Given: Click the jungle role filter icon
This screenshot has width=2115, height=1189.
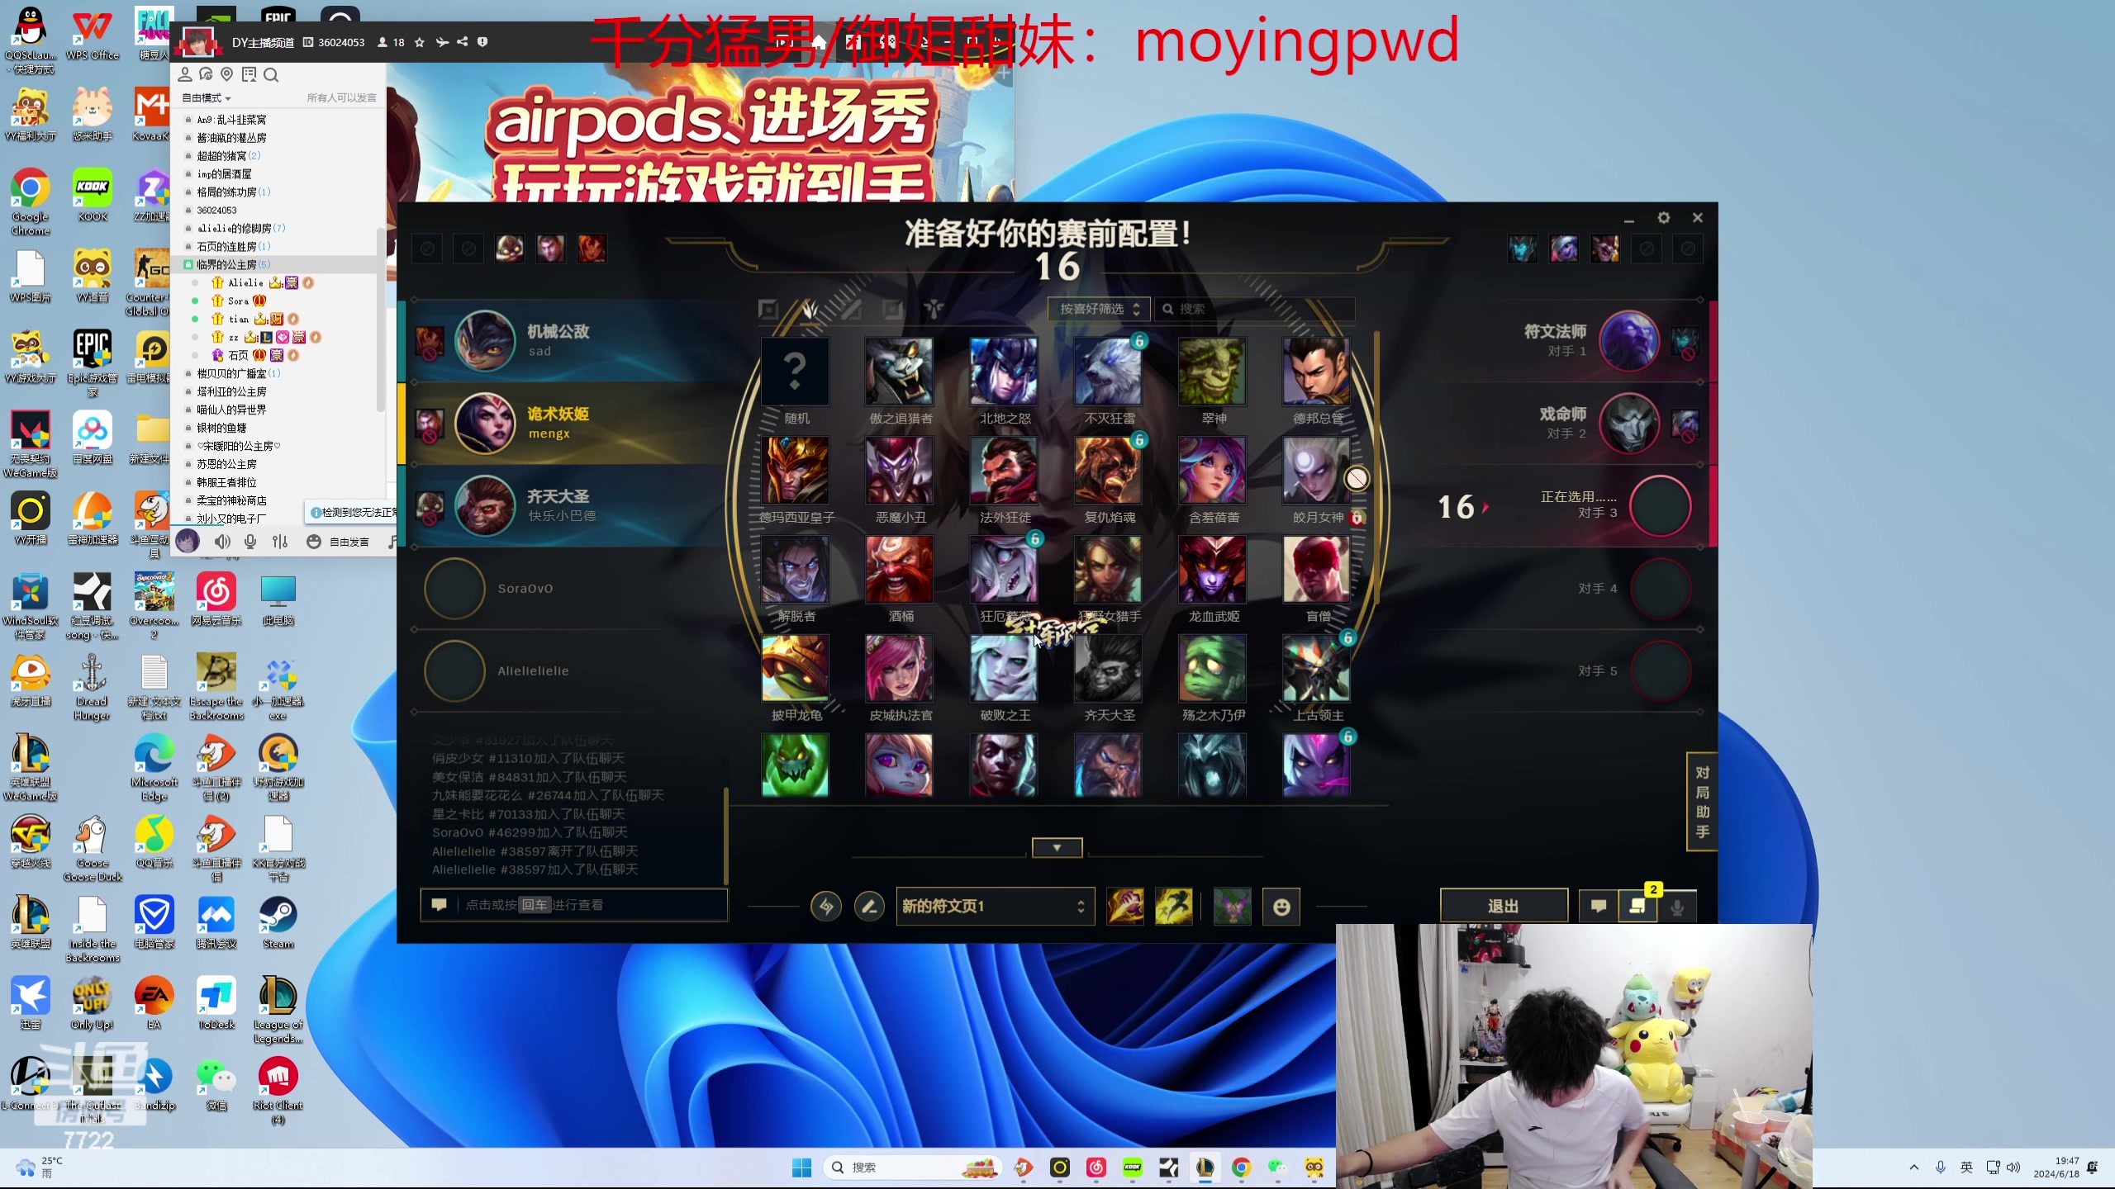Looking at the screenshot, I should (x=810, y=310).
